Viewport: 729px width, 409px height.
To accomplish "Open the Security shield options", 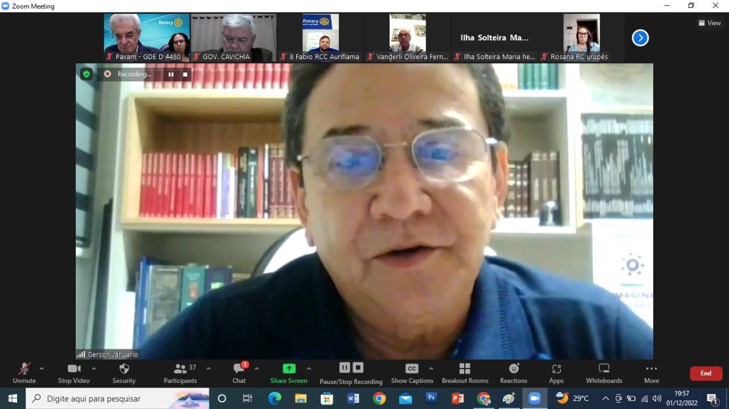I will 124,373.
